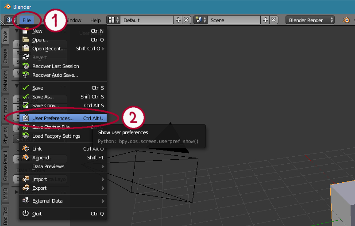Open the File menu
355x226 pixels.
27,20
